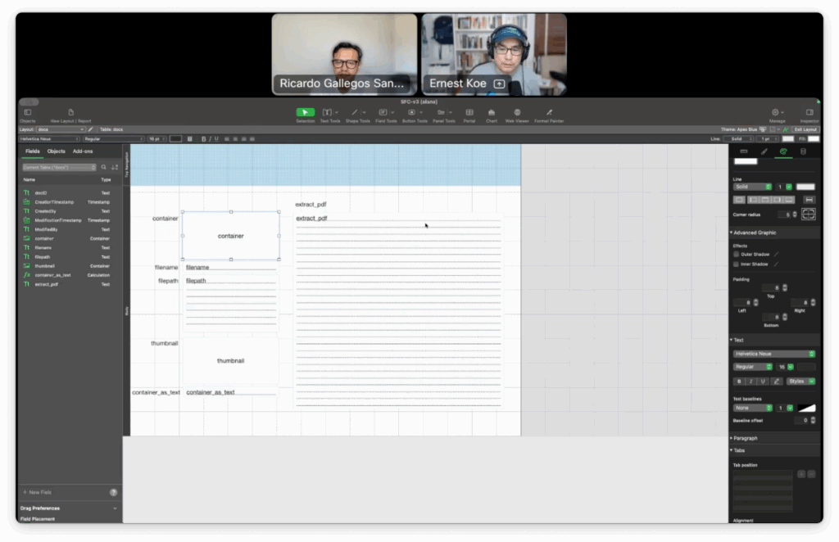Viewport: 839px width, 542px height.
Task: Click the sort fields icon
Action: tap(115, 167)
